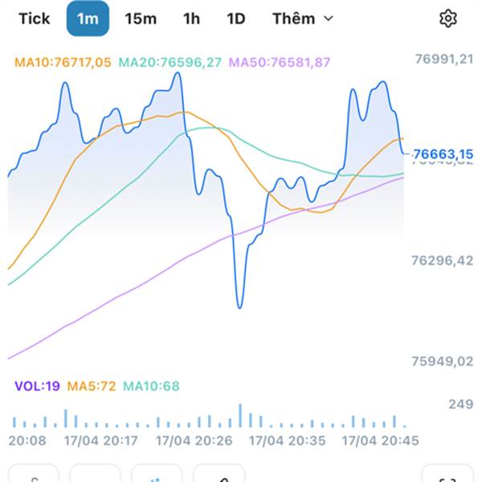Click the VOL:19 volume label

pyautogui.click(x=37, y=386)
